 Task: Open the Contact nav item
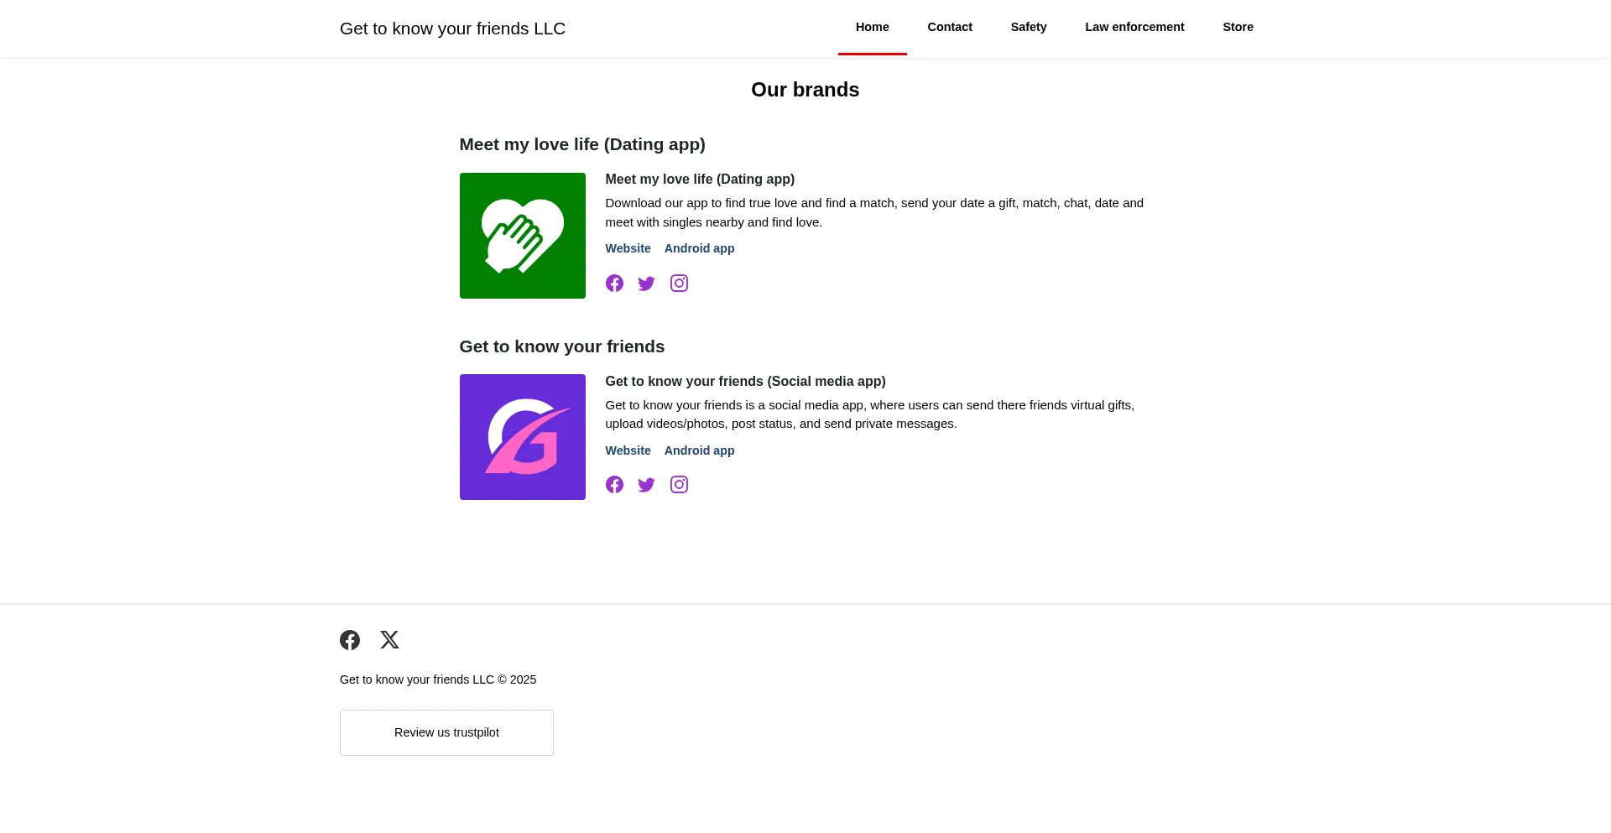tap(950, 27)
